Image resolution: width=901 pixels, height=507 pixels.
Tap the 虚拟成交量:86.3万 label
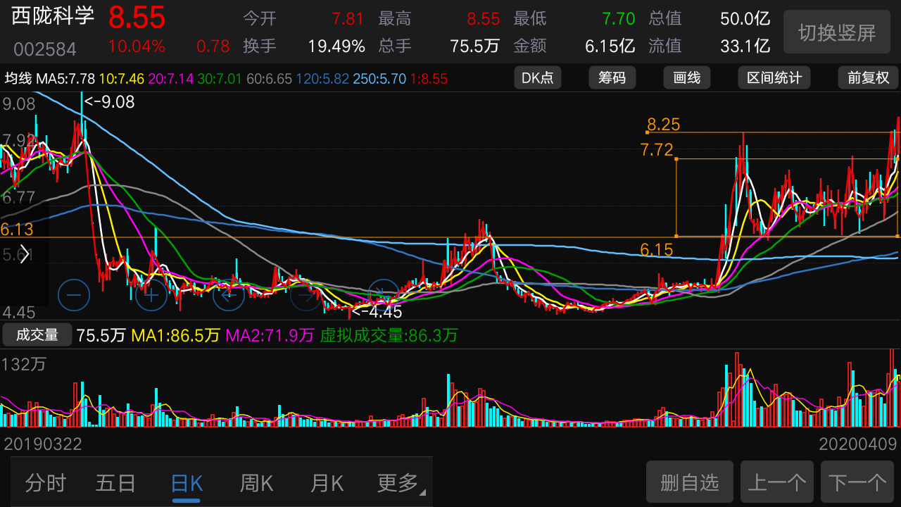389,335
